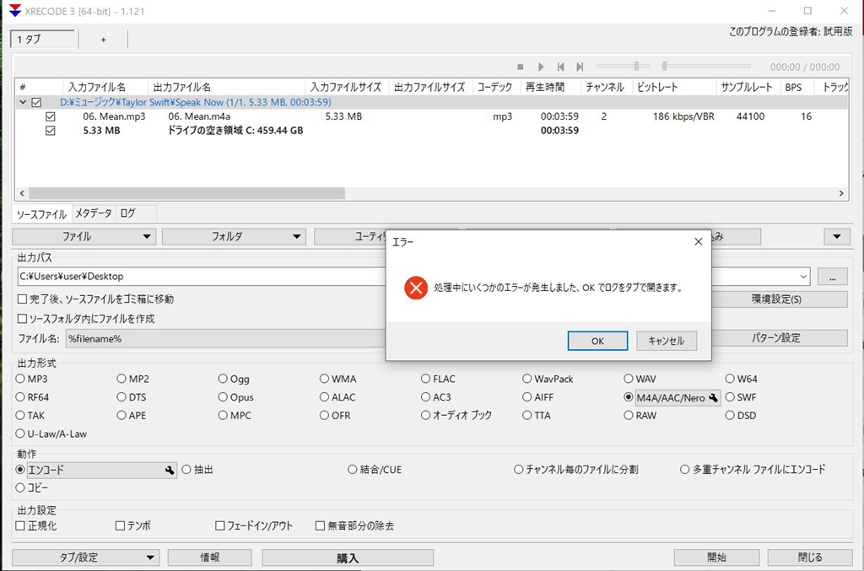This screenshot has width=864, height=571.
Task: Select MP3 output format
Action: (x=20, y=379)
